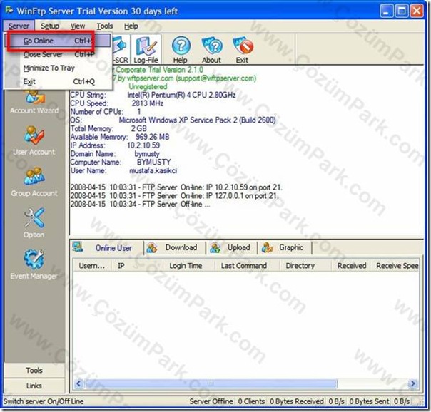This screenshot has height=412, width=431.
Task: Click '0 Bytes Received' status entry
Action: [296, 401]
